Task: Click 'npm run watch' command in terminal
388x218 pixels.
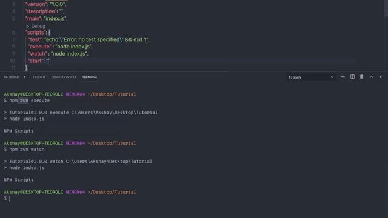Action: 27,150
